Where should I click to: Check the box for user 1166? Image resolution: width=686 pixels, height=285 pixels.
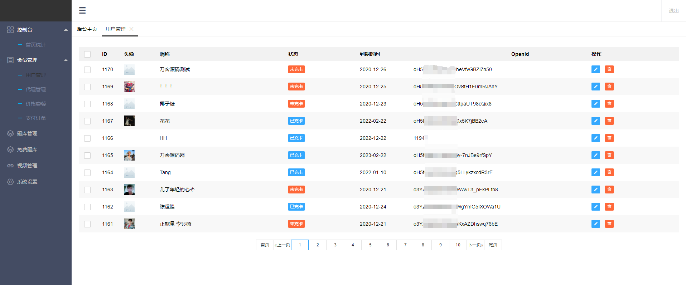coord(87,138)
